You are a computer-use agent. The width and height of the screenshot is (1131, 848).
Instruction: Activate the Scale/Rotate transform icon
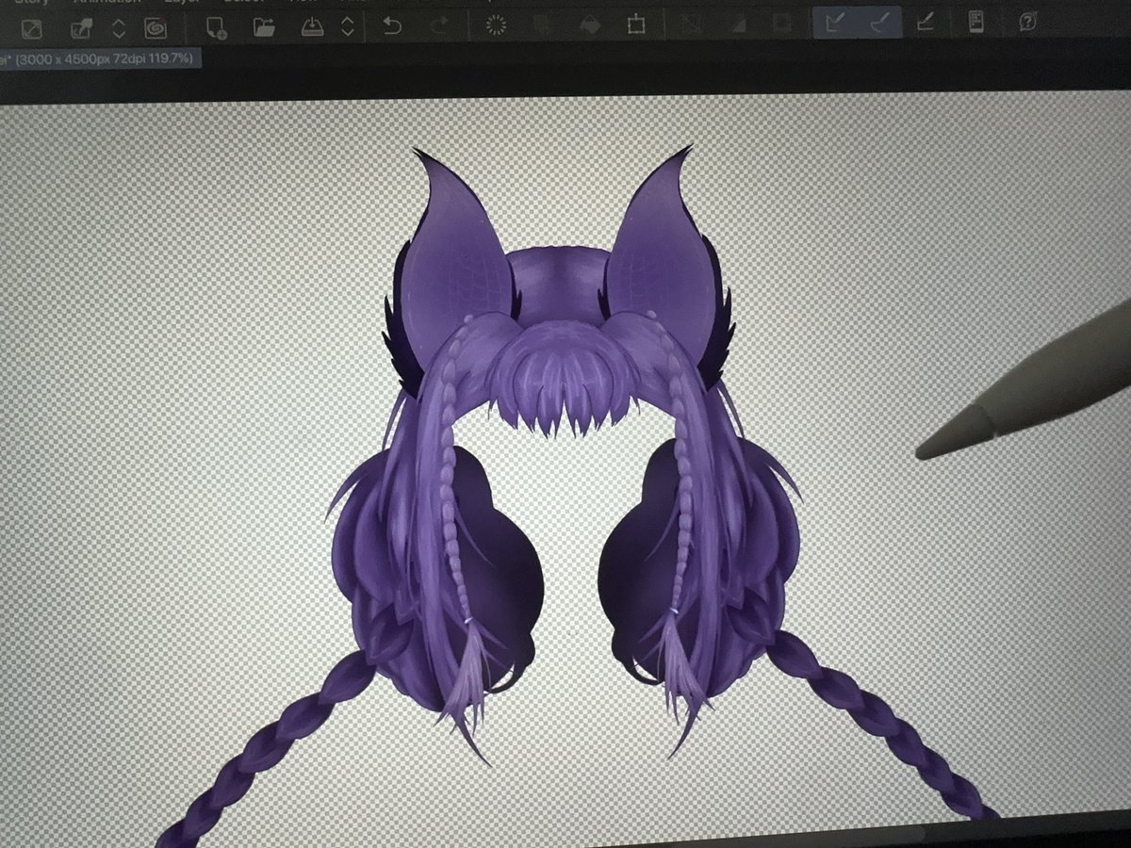(x=637, y=25)
